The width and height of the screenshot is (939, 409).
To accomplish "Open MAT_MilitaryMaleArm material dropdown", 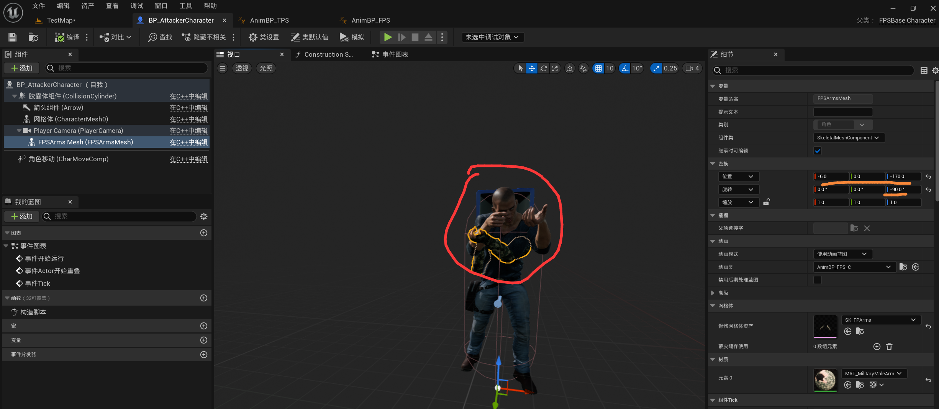I will [873, 373].
